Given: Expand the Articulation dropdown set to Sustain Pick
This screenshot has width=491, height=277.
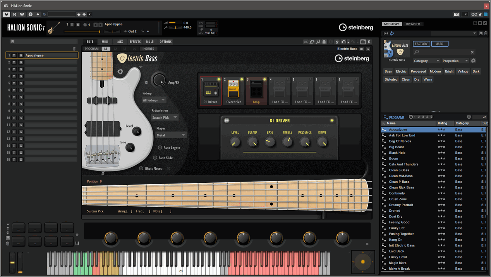Looking at the screenshot, I should coord(165,117).
